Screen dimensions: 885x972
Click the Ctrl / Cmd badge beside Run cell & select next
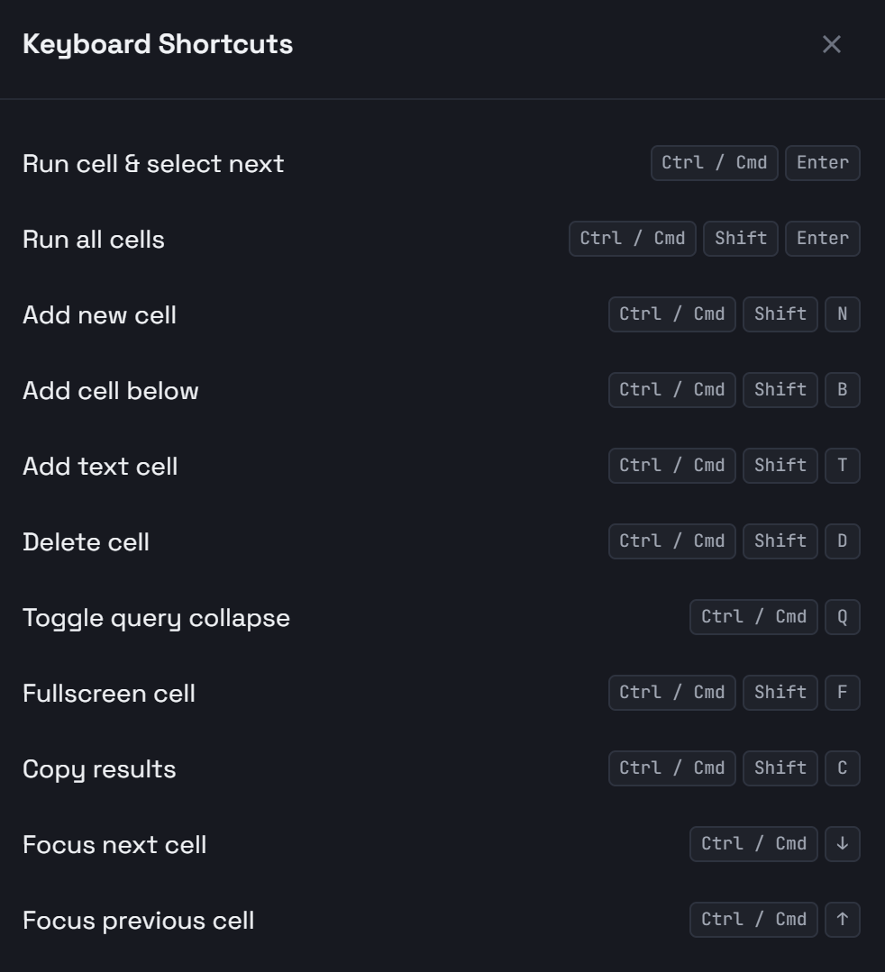(714, 163)
